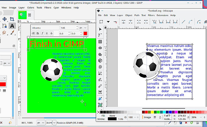This screenshot has height=127, width=207.
Task: Open the GIMP zoom level dropdown arrow
Action: click(54, 123)
